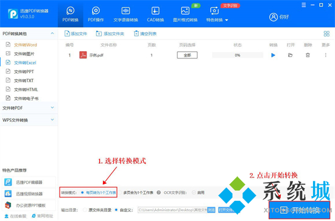Screen dimensions: 335x221
Task: Select 每页转为1个工作表 conversion mode
Action: pos(99,192)
